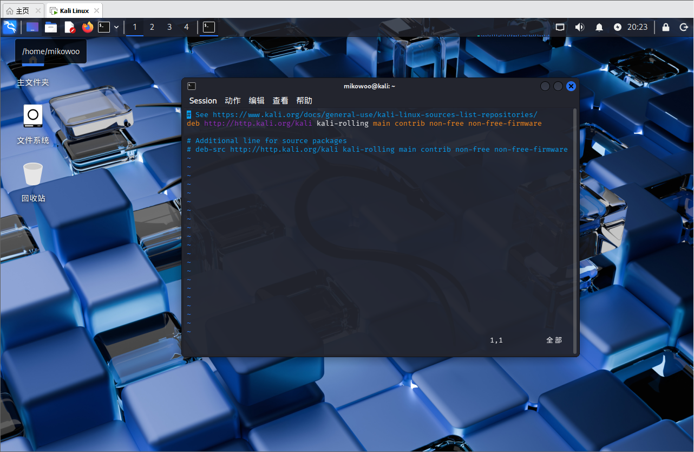Image resolution: width=694 pixels, height=452 pixels.
Task: Launch Firefox from the panel
Action: [x=88, y=27]
